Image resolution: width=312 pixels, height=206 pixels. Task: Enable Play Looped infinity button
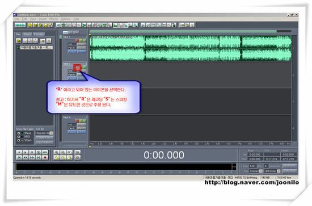click(x=45, y=152)
